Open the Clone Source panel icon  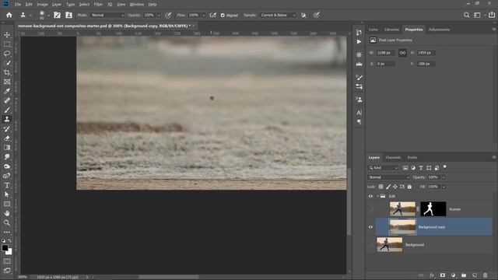pyautogui.click(x=359, y=100)
